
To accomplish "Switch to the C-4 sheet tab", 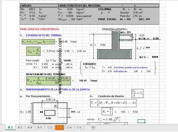I will point(69,128).
